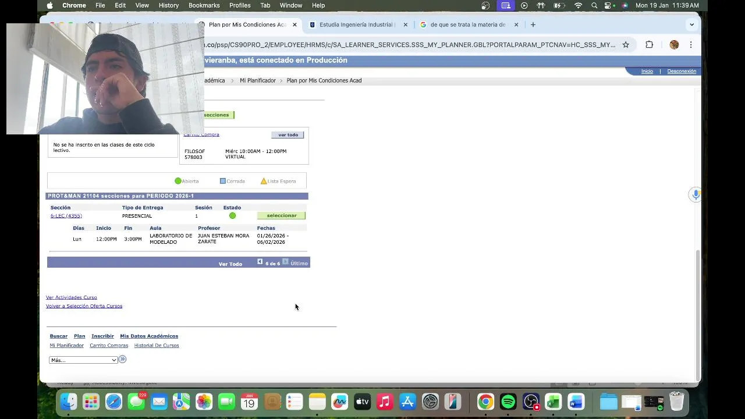
Task: Open section link 6-LEC (4355)
Action: 66,216
